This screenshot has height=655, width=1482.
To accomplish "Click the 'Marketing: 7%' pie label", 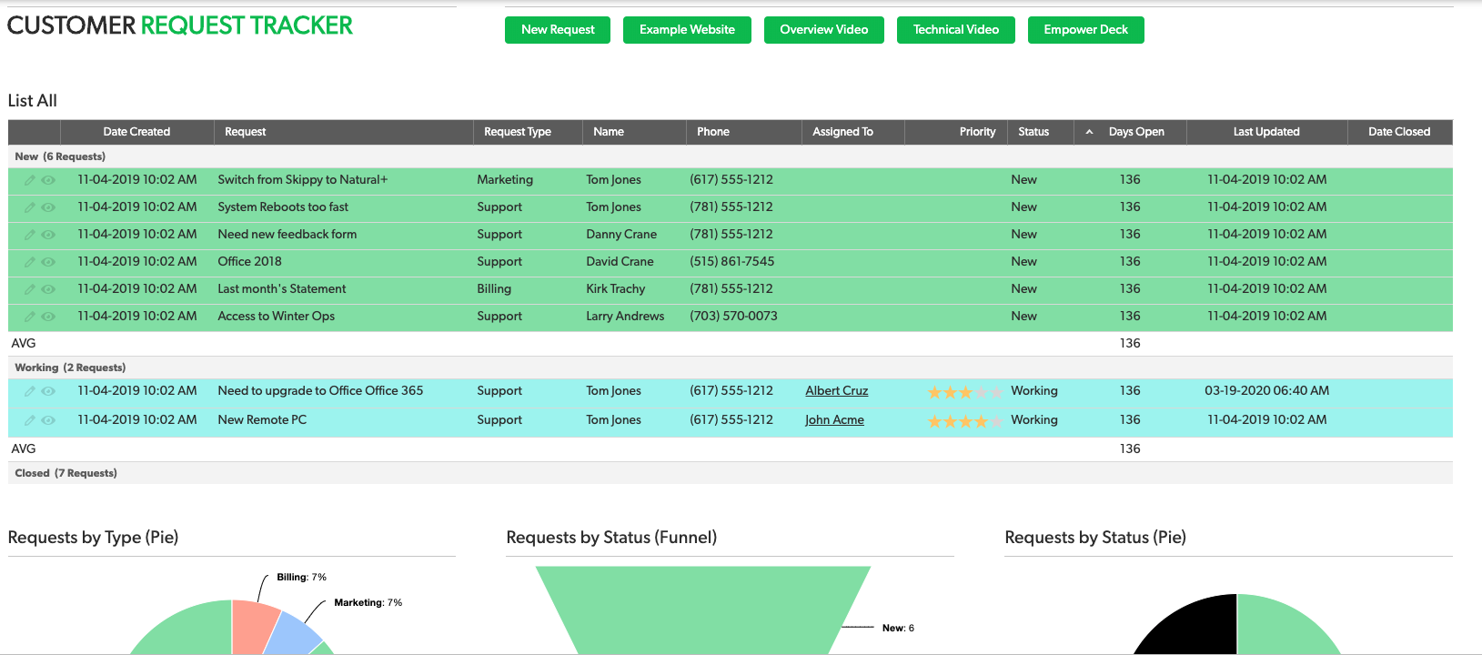I will tap(368, 603).
